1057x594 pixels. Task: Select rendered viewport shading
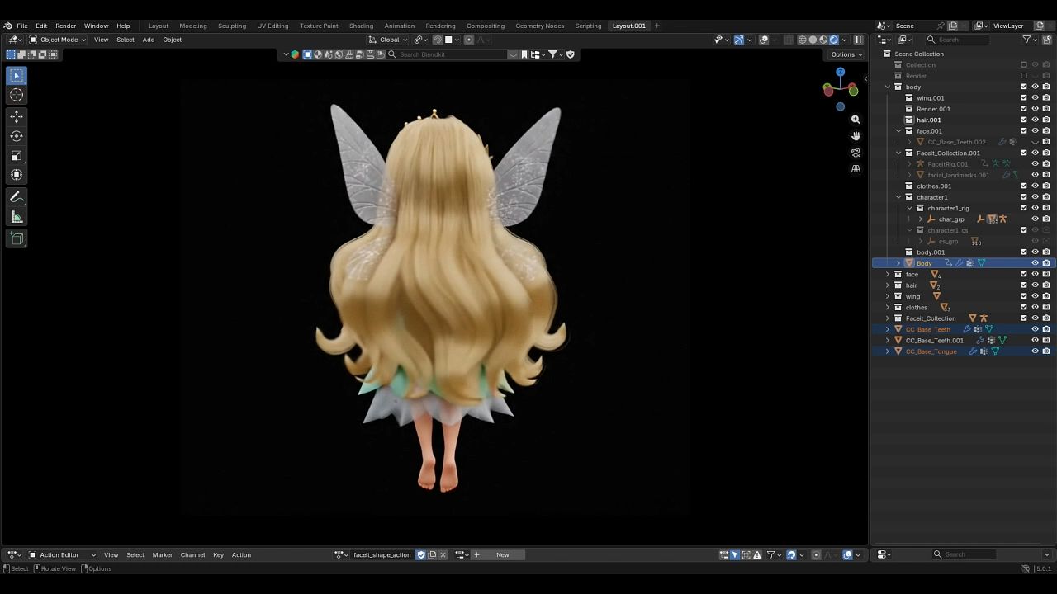(834, 40)
